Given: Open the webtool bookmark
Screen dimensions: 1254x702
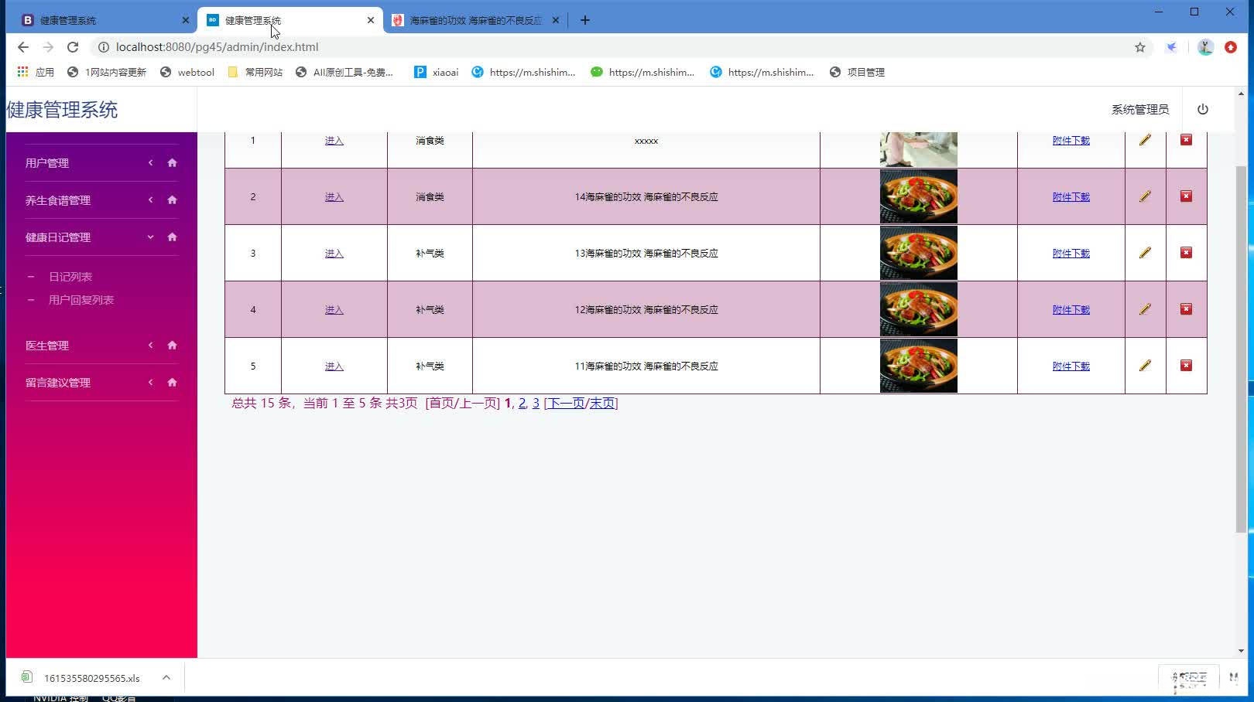Looking at the screenshot, I should click(187, 72).
